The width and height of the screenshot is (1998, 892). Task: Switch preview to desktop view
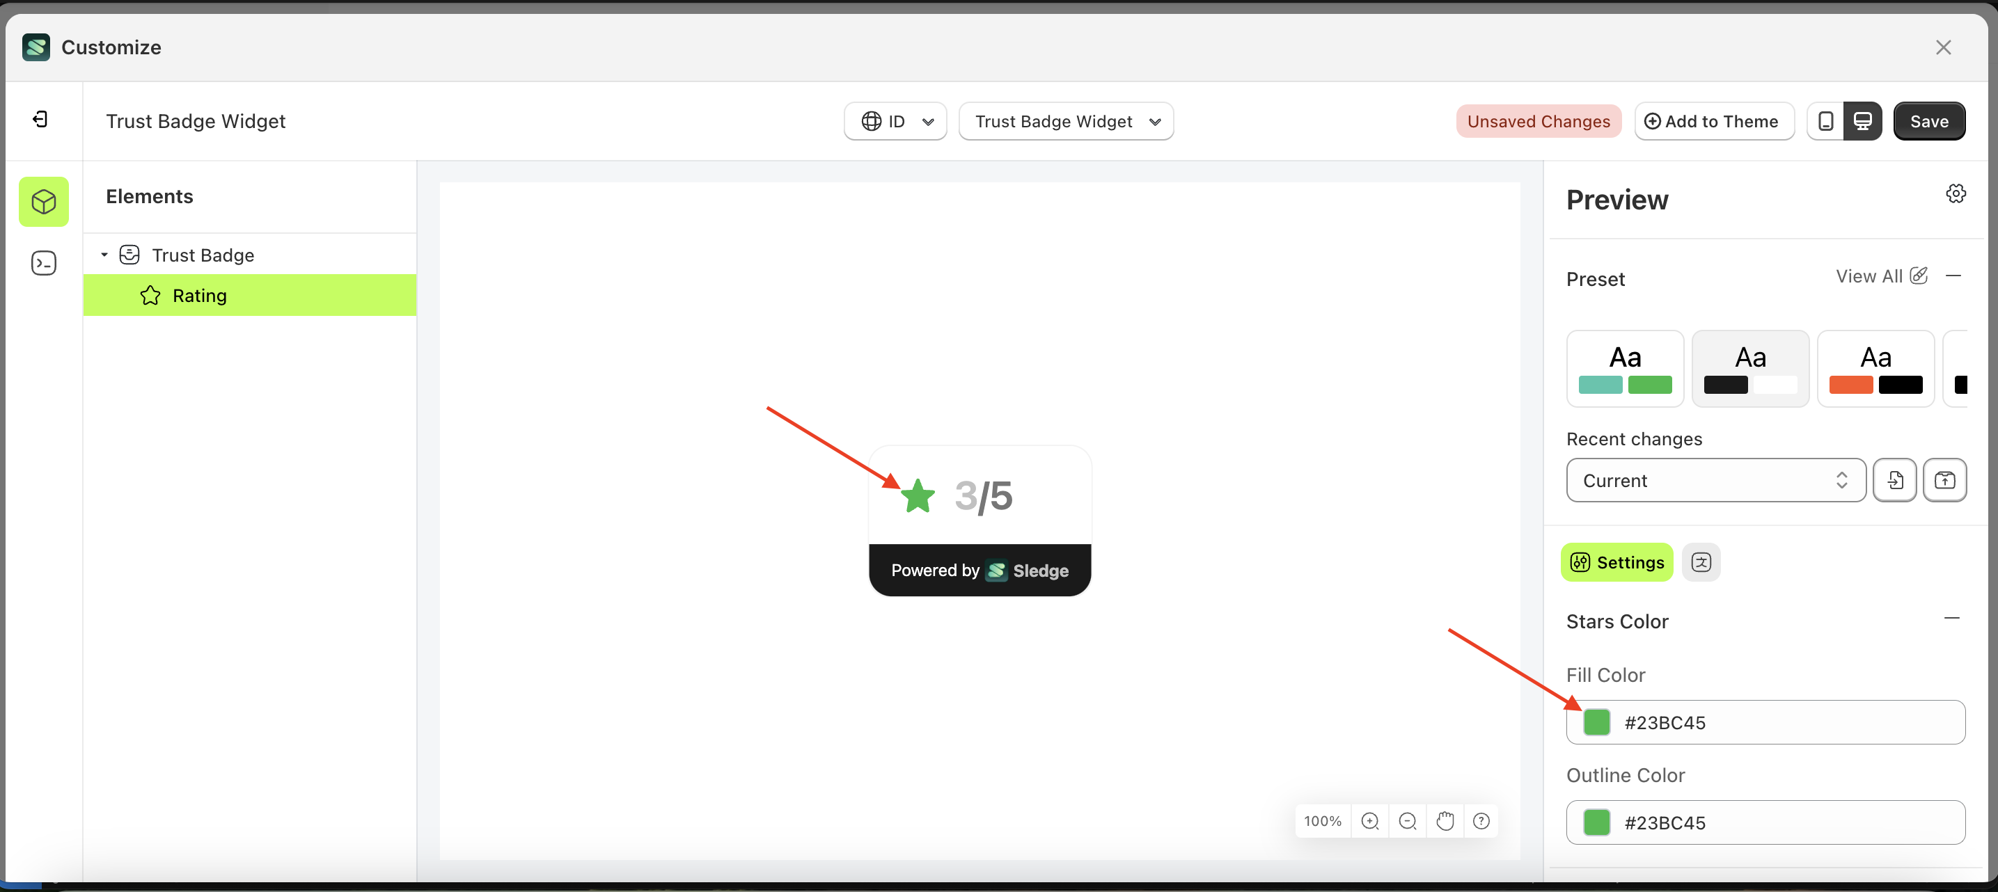coord(1863,121)
